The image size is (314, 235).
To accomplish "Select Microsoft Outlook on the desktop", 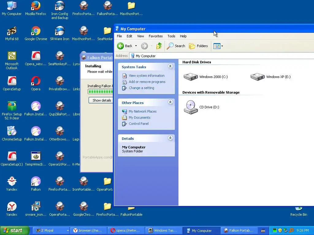I will [12, 60].
